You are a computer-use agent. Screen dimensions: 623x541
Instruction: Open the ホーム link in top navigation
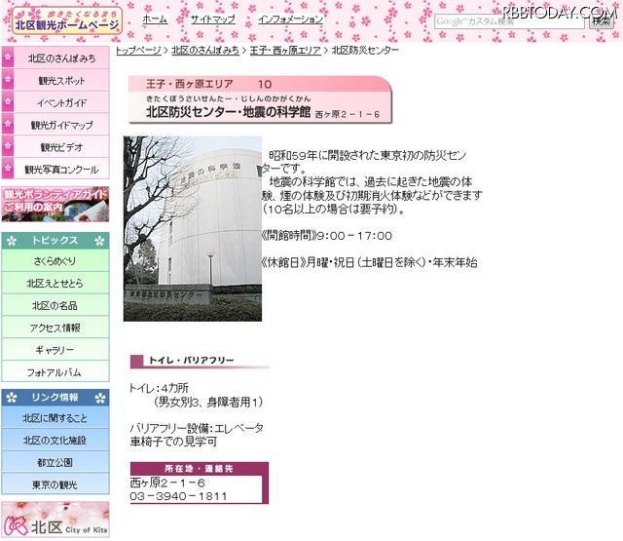coord(155,19)
